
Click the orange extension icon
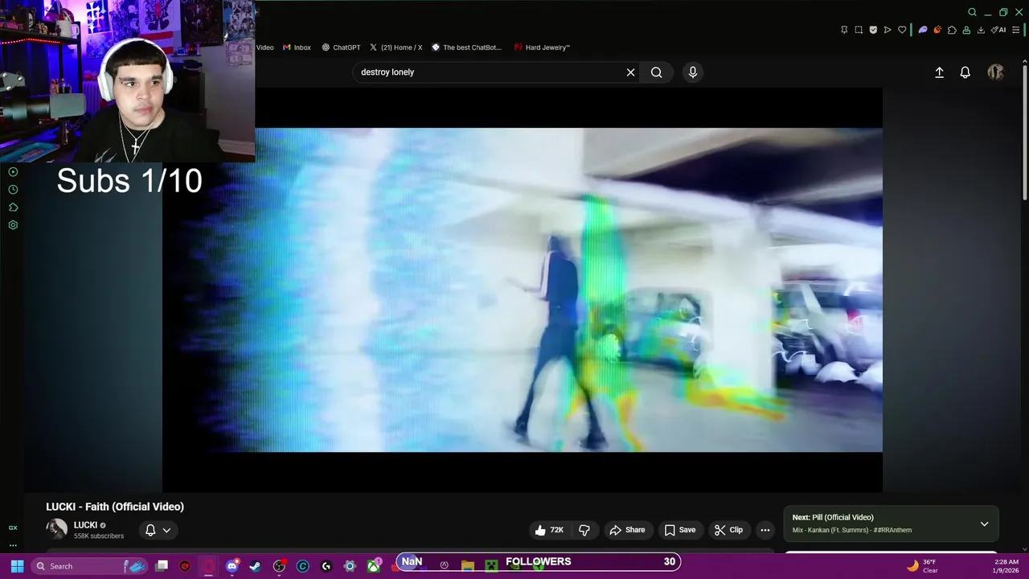(x=937, y=30)
